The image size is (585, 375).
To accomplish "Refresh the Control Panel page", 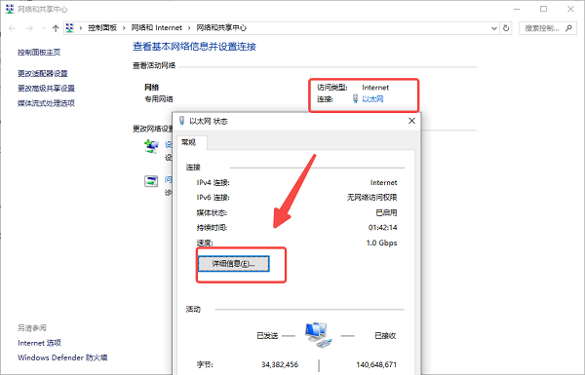I will tap(506, 28).
